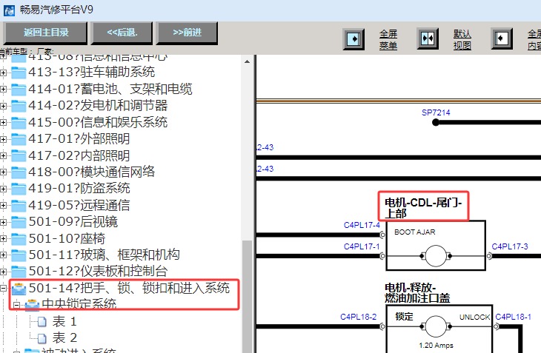Click folder icon of 501-09 后视镜

[x=19, y=222]
